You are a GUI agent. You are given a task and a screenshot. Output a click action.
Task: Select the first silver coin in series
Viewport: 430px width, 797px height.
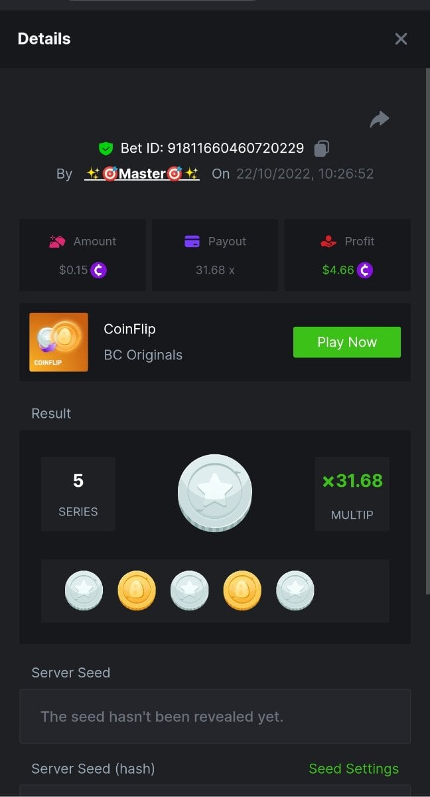coord(84,590)
